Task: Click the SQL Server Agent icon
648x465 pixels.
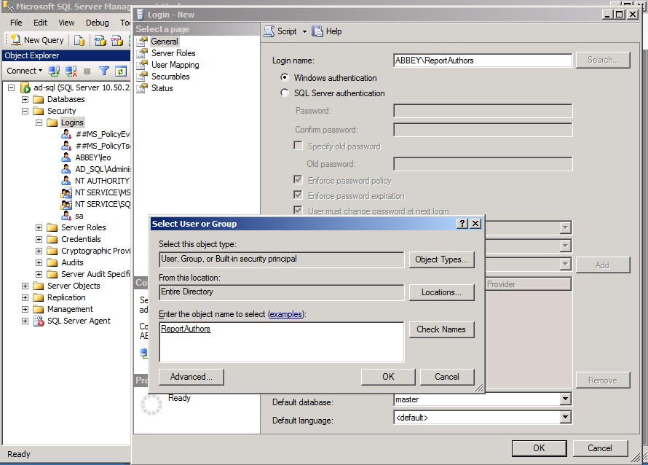Action: (x=39, y=321)
